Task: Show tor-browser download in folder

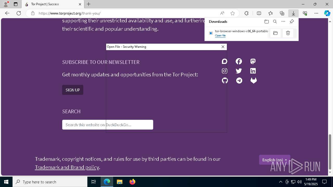Action: click(276, 33)
